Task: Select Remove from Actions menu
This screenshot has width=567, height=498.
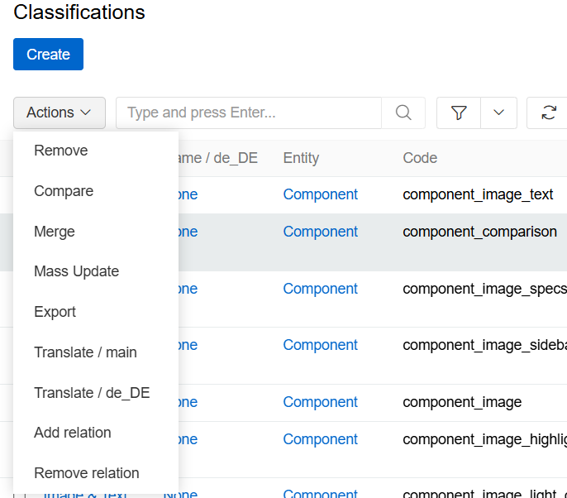Action: coord(61,151)
